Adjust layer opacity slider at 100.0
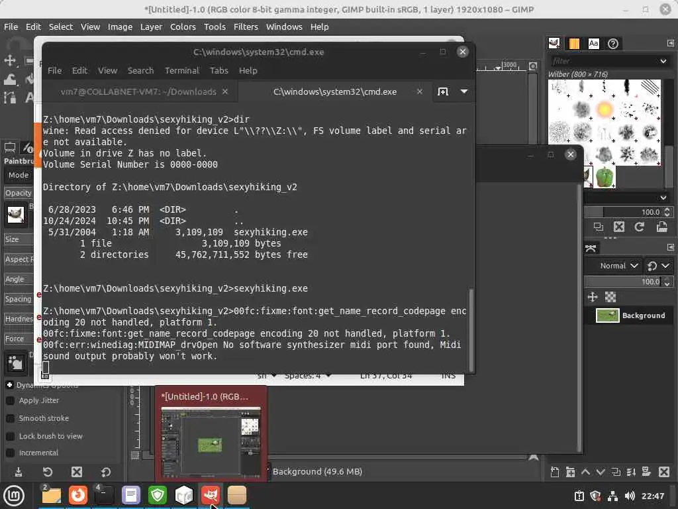Screen dimensions: 678x509 (x=622, y=282)
